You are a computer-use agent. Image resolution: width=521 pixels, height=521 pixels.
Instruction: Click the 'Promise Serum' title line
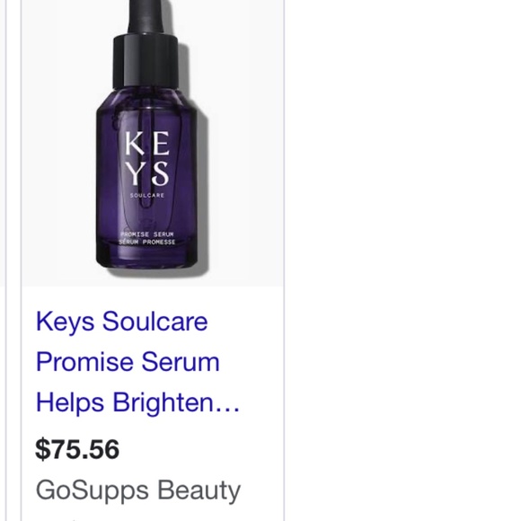pos(128,361)
